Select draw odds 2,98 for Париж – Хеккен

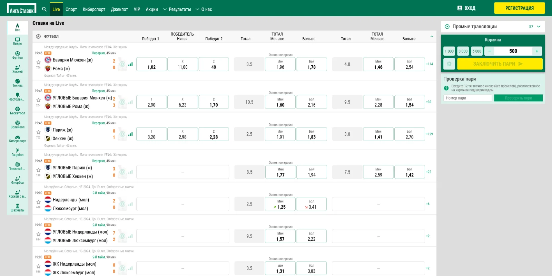point(183,134)
